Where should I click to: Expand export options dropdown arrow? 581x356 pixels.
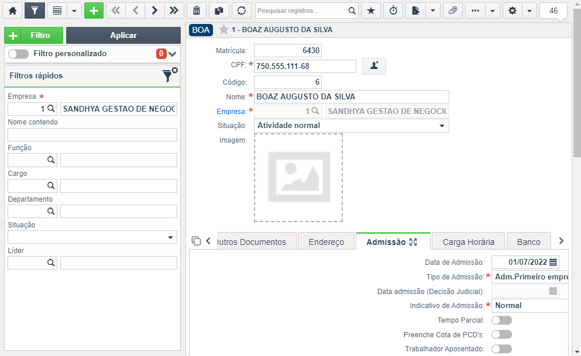(x=433, y=11)
